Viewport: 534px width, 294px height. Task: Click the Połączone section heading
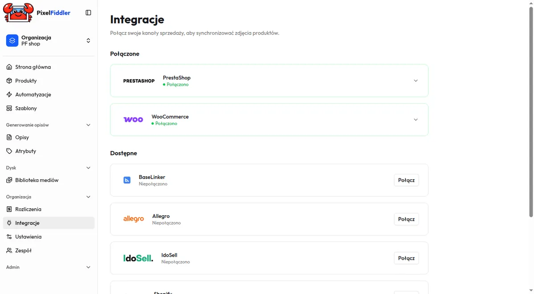tap(125, 54)
